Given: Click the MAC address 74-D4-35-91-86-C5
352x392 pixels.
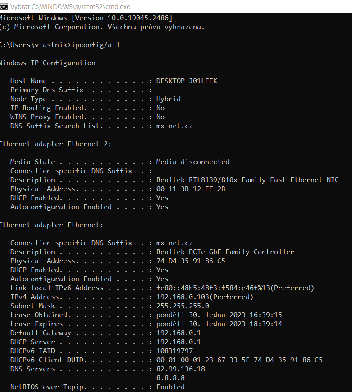Looking at the screenshot, I should (x=191, y=261).
